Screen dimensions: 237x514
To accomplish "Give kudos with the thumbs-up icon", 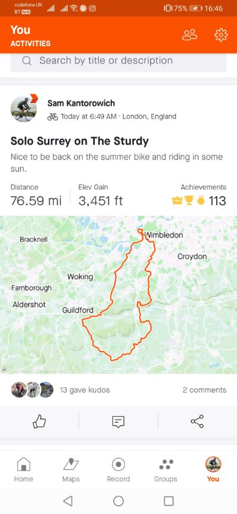I will pos(39,422).
